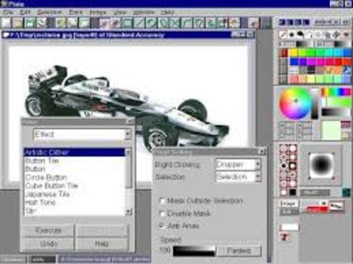This screenshot has height=264, width=353.
Task: Select the freehand pencil drawing tool
Action: coord(104,23)
